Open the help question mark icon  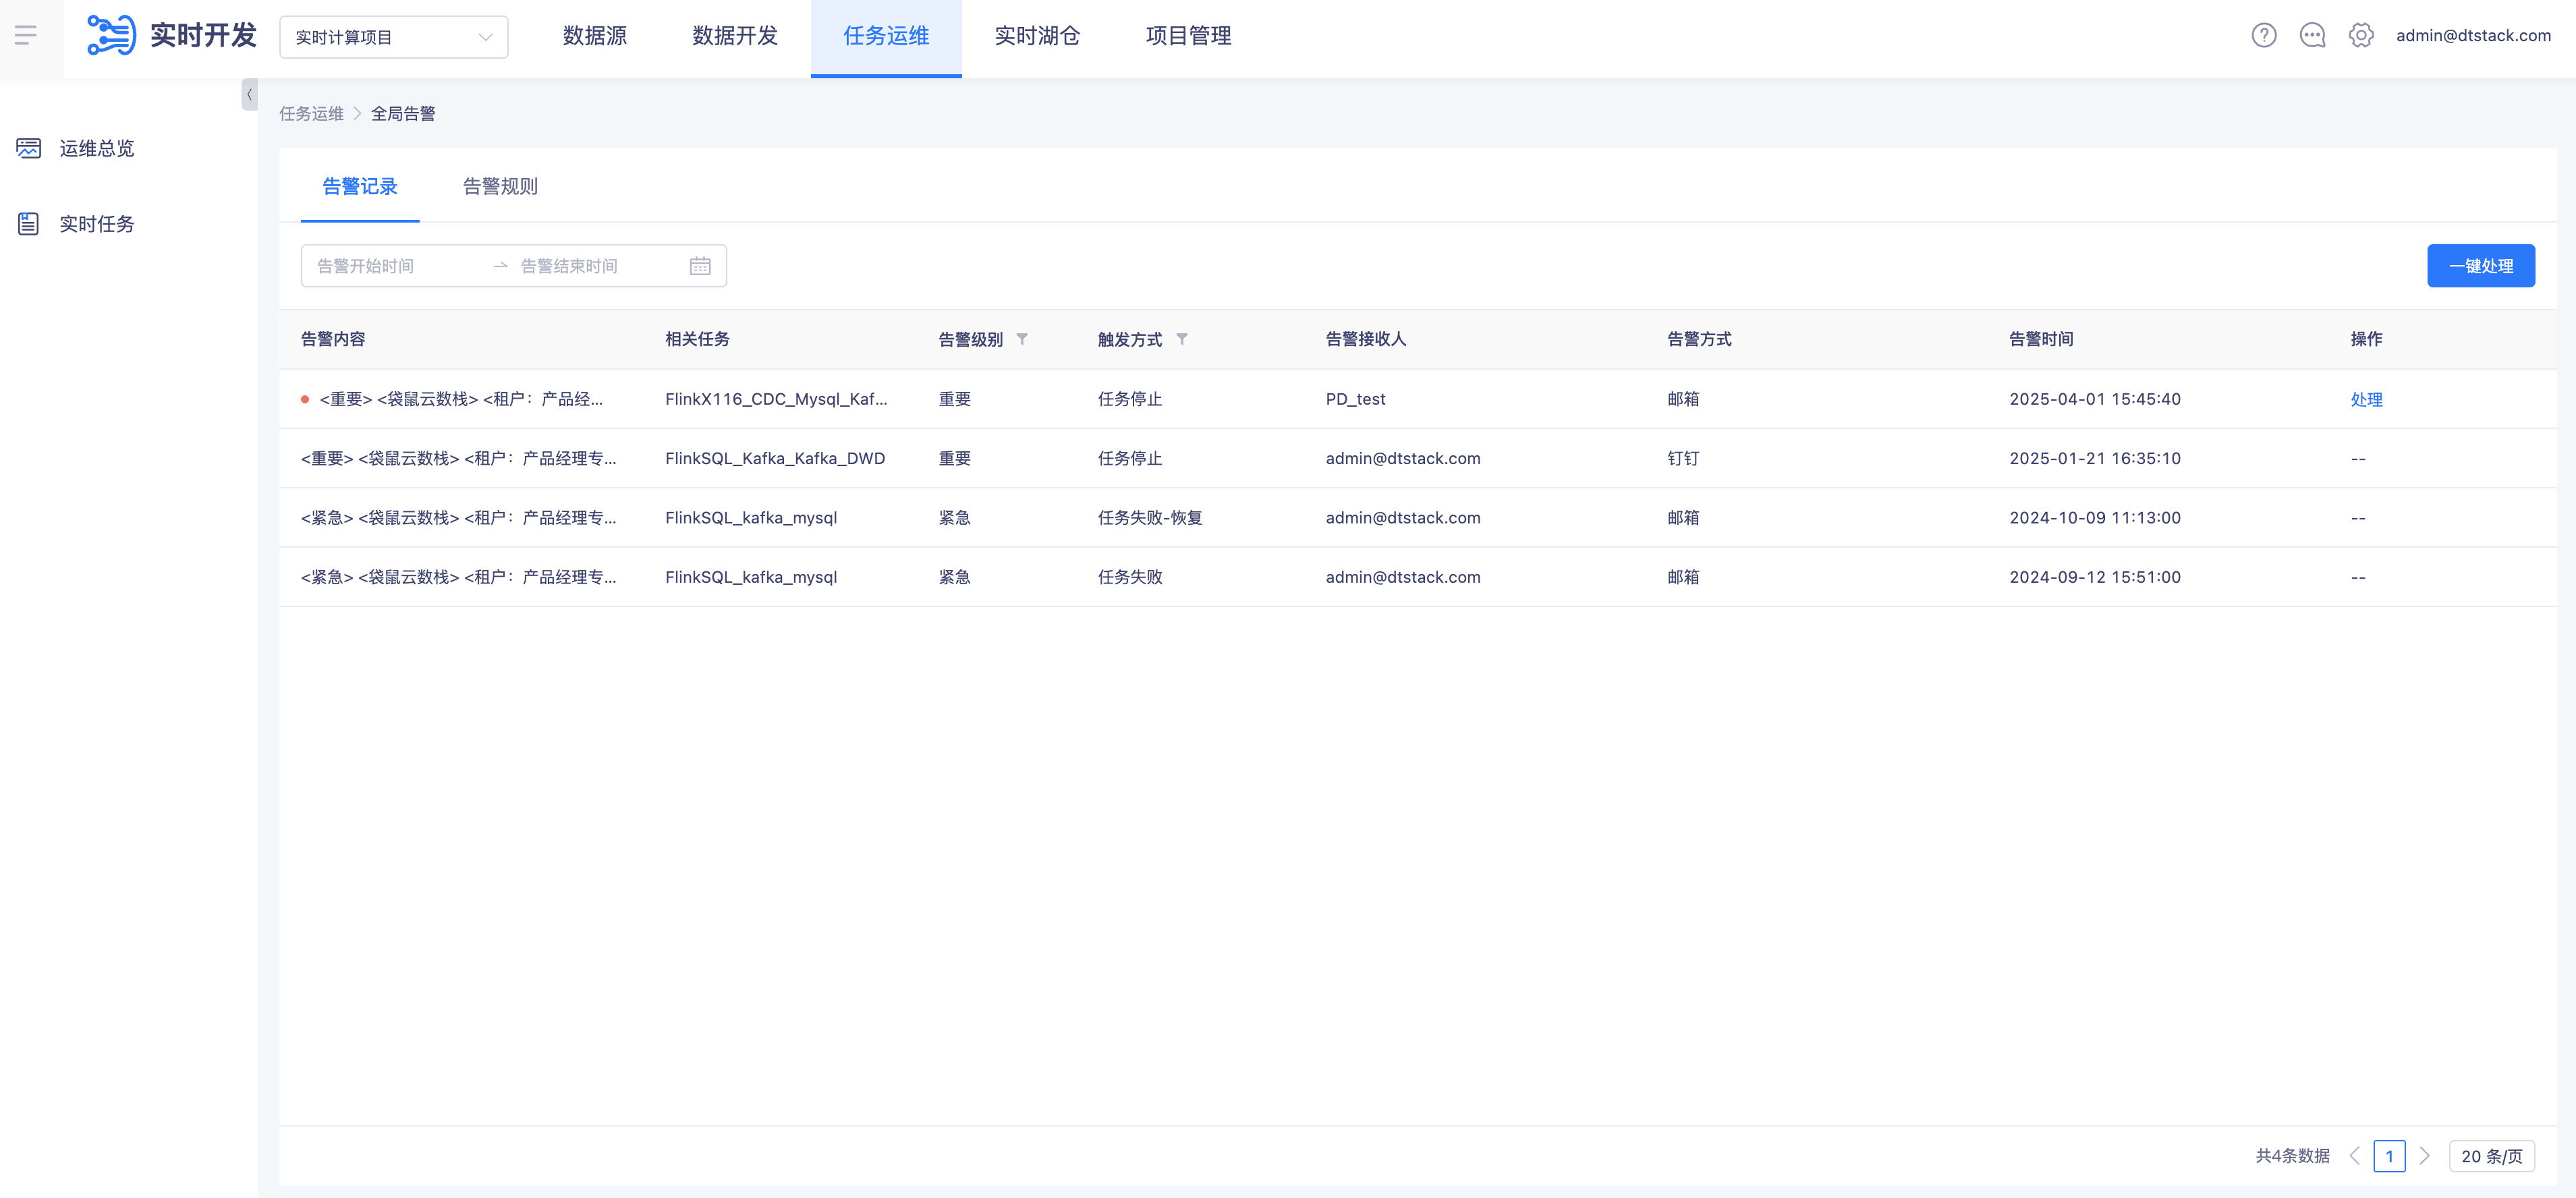pos(2263,36)
